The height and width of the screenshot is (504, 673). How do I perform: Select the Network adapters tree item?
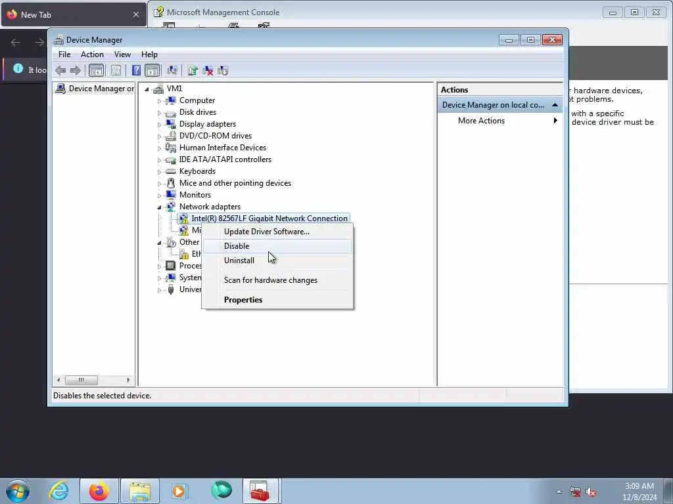pyautogui.click(x=210, y=207)
